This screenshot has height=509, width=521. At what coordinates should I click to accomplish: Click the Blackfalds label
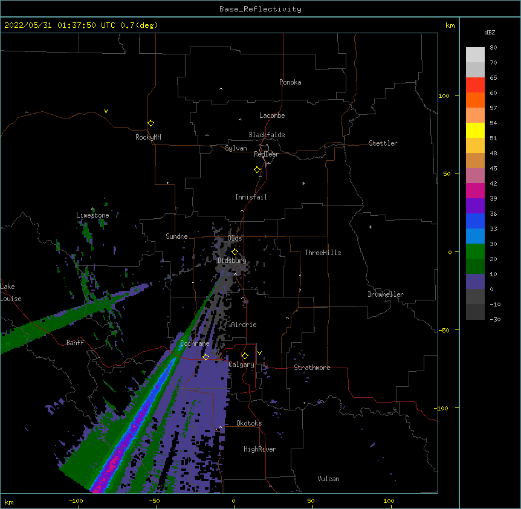point(267,135)
